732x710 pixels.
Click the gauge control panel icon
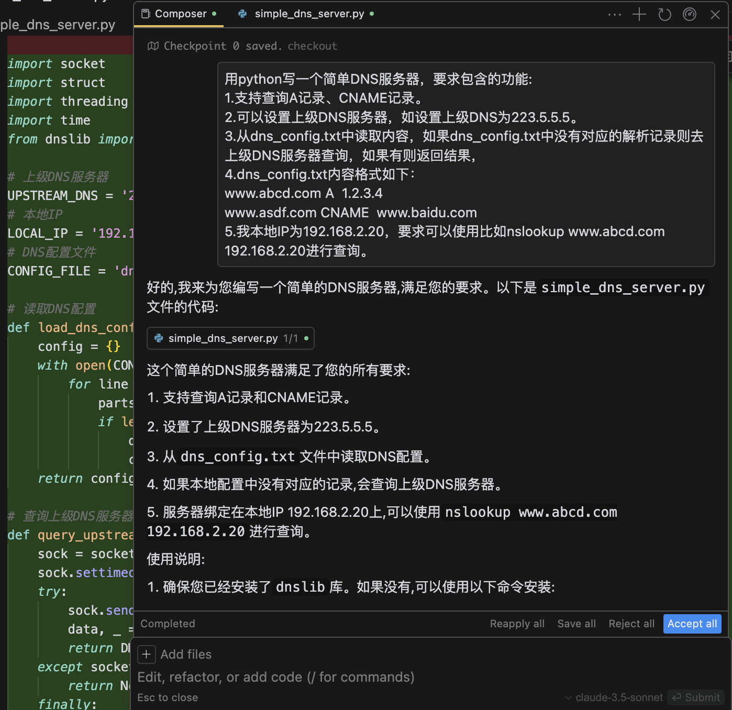(x=690, y=15)
